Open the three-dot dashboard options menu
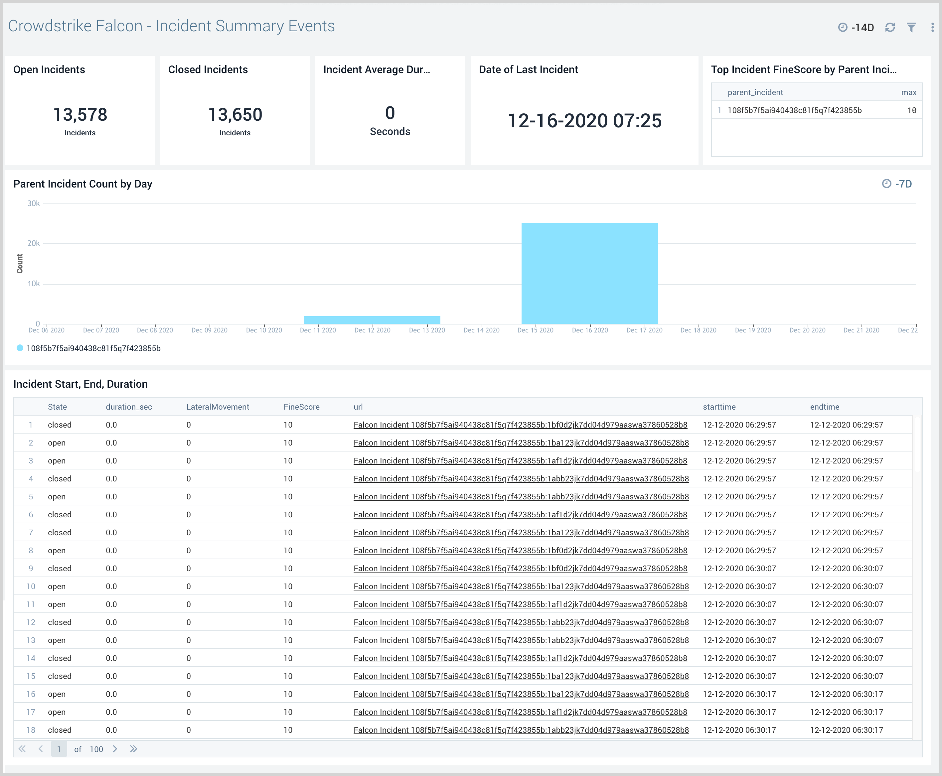Screen dimensions: 942x776 coord(932,28)
